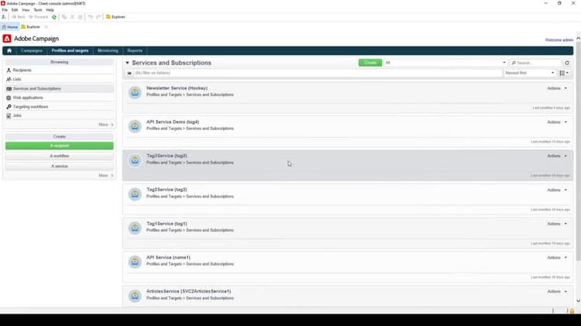This screenshot has width=581, height=326.
Task: Click the refresh list icon beside Search
Action: pos(567,63)
